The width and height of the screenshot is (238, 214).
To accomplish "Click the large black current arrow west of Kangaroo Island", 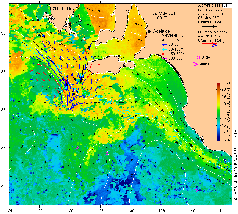I will tap(82, 74).
